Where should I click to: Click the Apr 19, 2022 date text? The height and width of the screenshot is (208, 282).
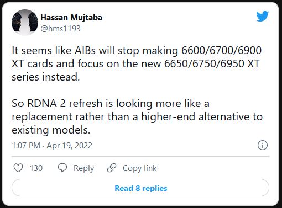(69, 146)
